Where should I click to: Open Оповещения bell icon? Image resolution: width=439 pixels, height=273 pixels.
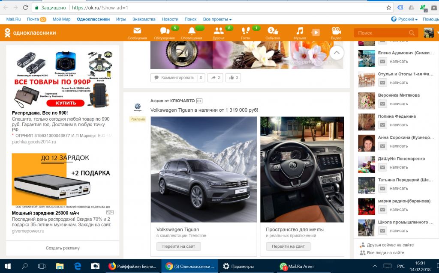point(192,31)
